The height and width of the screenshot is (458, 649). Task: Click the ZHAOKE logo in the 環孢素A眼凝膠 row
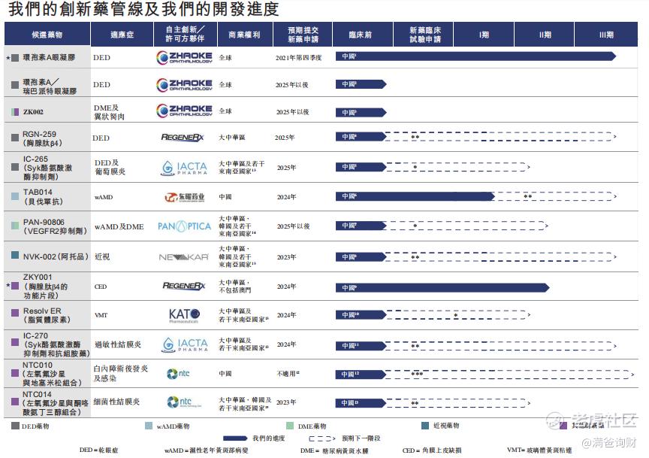pos(184,58)
